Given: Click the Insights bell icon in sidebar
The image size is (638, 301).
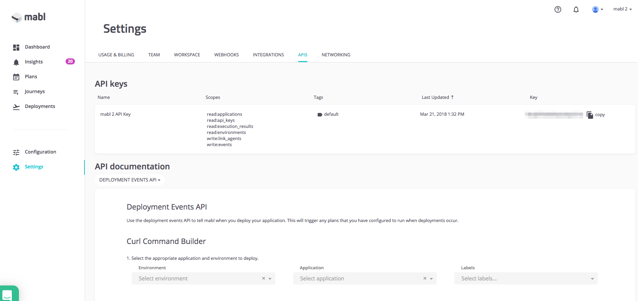Looking at the screenshot, I should tap(16, 62).
